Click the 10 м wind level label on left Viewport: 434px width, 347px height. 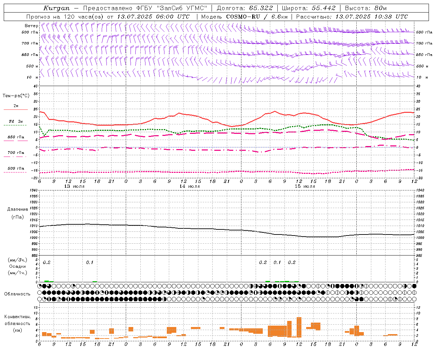32,77
